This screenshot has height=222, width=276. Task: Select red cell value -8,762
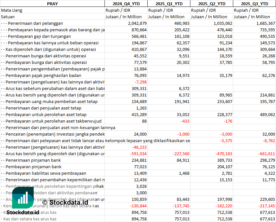(269, 141)
